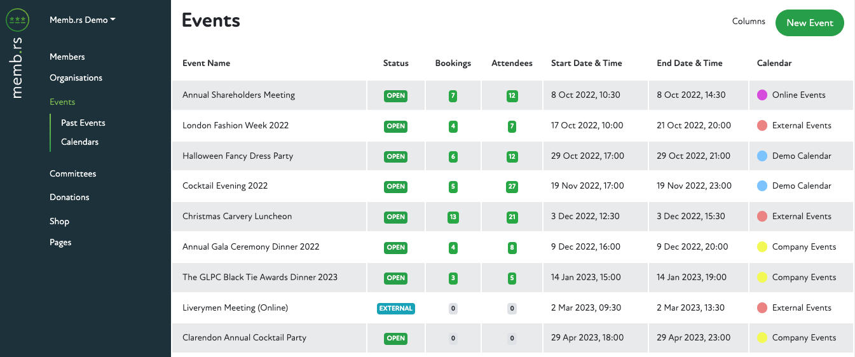Click the zero bookings badge for Clarendon Annual Cocktail Party
The image size is (855, 357).
point(453,339)
